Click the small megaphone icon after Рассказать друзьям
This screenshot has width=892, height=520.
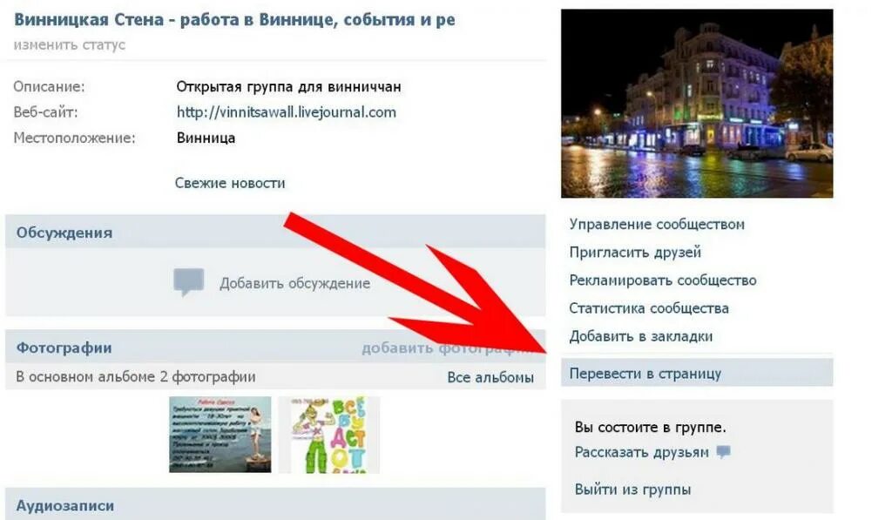[723, 452]
